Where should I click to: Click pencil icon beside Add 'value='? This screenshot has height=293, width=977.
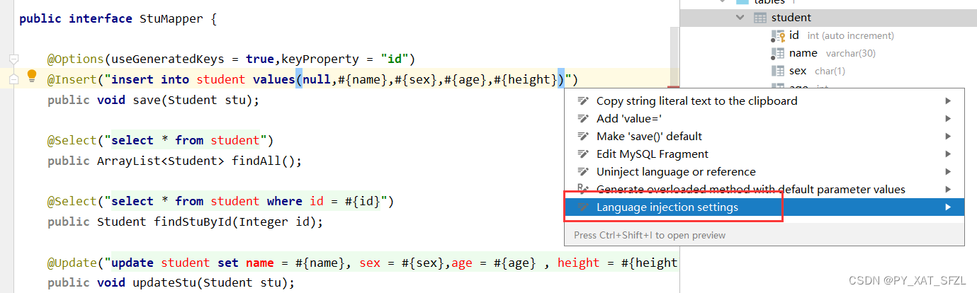[584, 119]
